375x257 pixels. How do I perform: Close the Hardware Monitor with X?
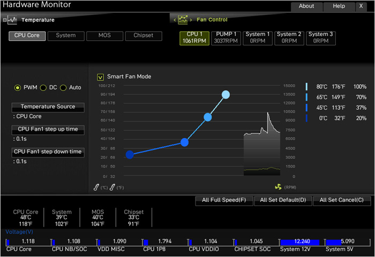click(360, 6)
